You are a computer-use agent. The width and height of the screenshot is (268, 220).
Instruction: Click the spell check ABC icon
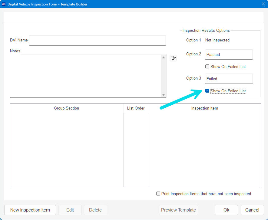pos(173,58)
